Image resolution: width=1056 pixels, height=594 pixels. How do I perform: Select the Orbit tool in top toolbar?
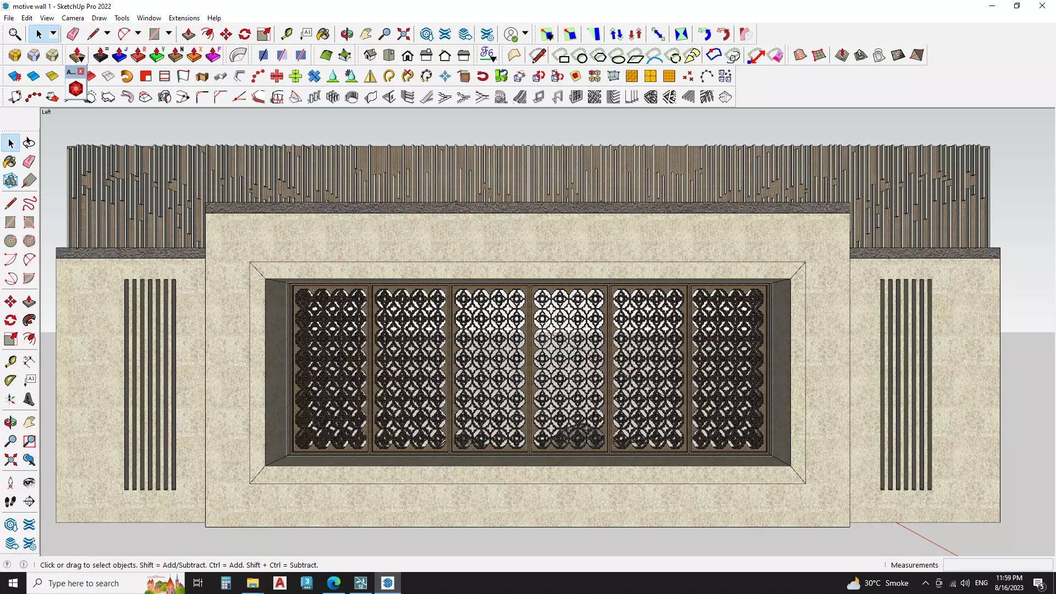coord(346,34)
